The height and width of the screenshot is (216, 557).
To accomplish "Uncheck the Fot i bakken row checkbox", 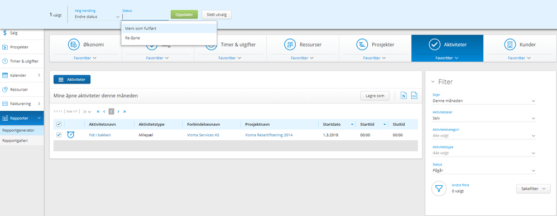I will click(59, 135).
